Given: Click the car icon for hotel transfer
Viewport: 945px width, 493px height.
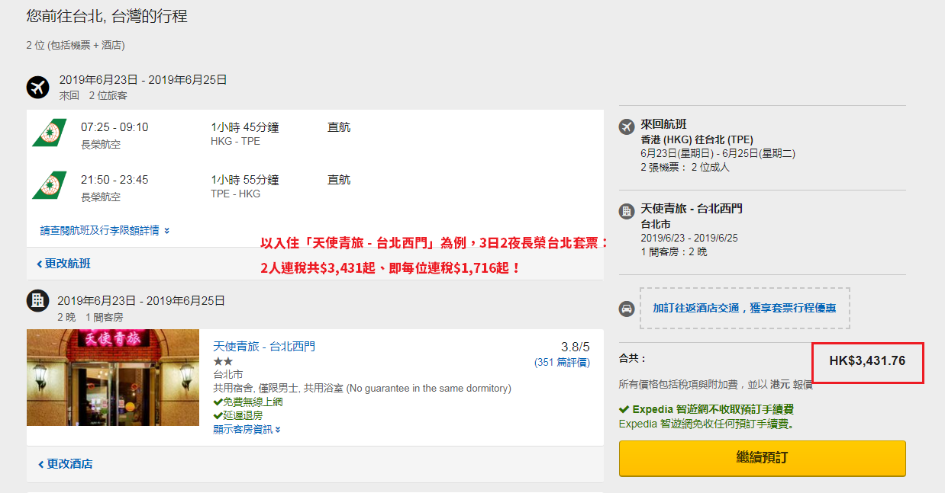Looking at the screenshot, I should pyautogui.click(x=627, y=309).
